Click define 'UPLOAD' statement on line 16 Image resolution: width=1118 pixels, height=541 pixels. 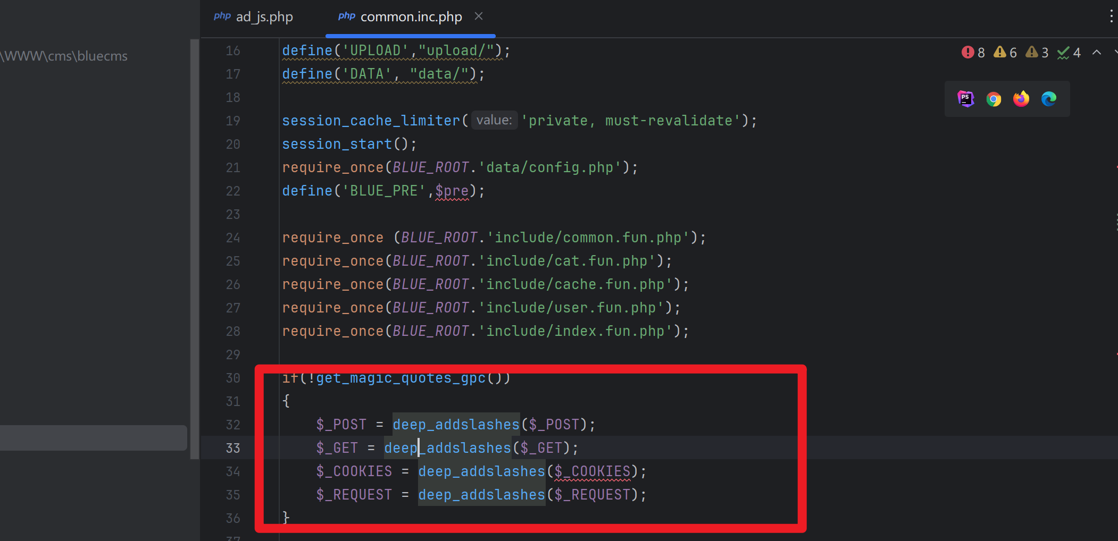[396, 50]
